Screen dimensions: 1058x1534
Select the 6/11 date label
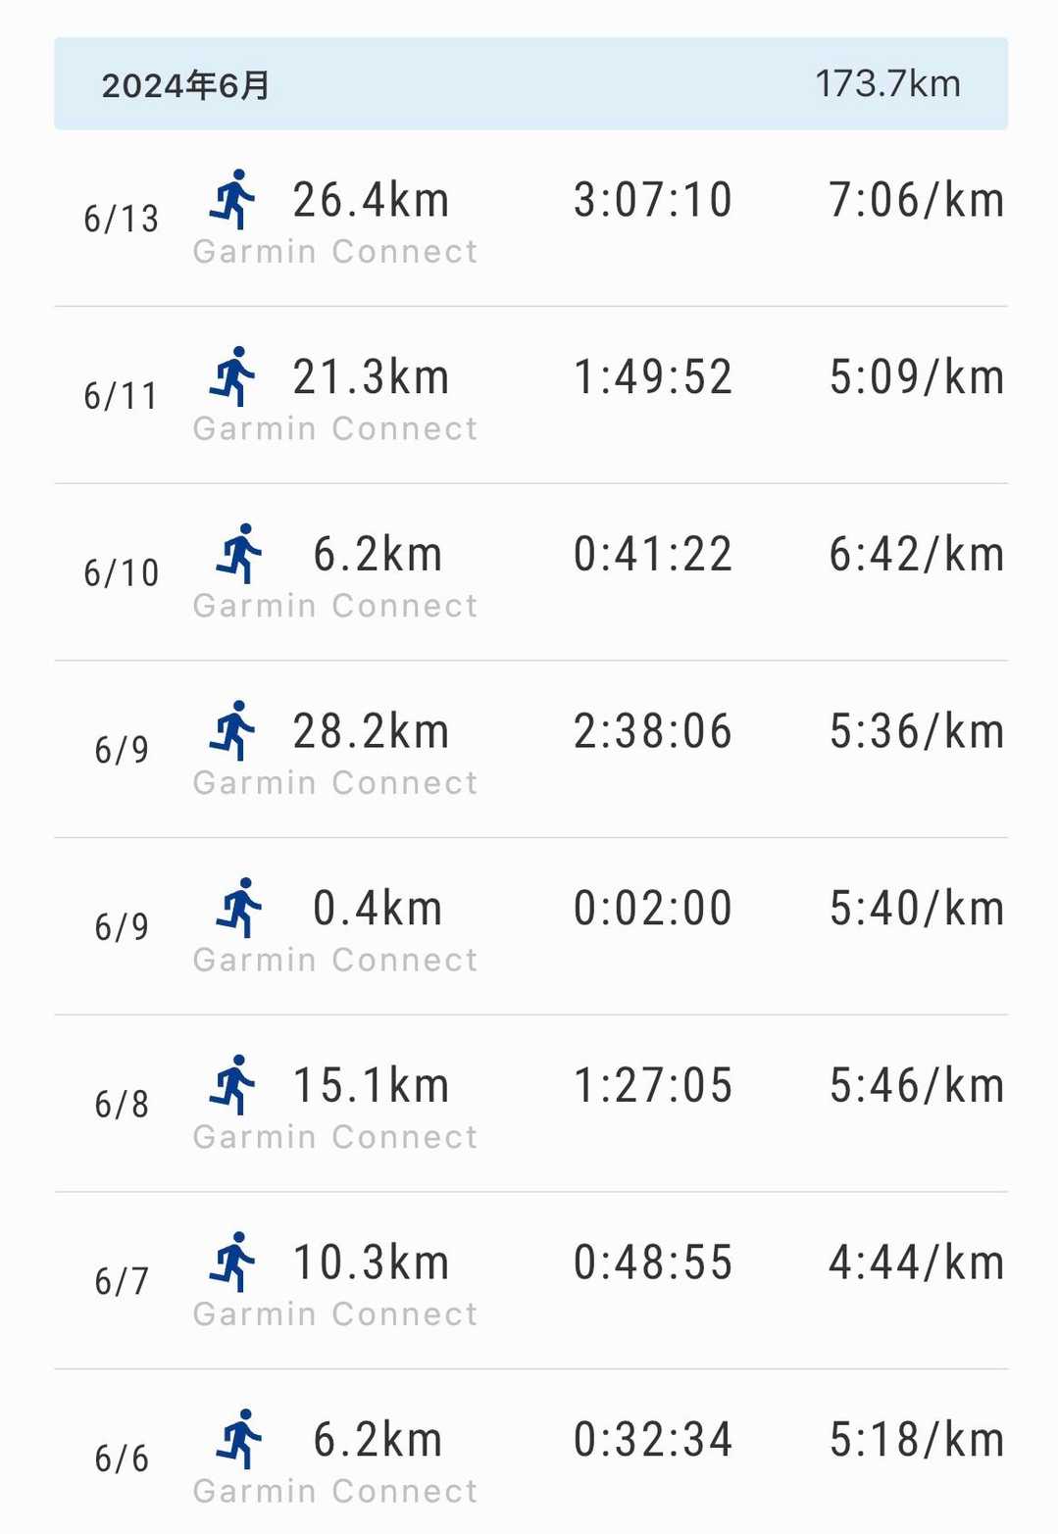click(x=121, y=396)
